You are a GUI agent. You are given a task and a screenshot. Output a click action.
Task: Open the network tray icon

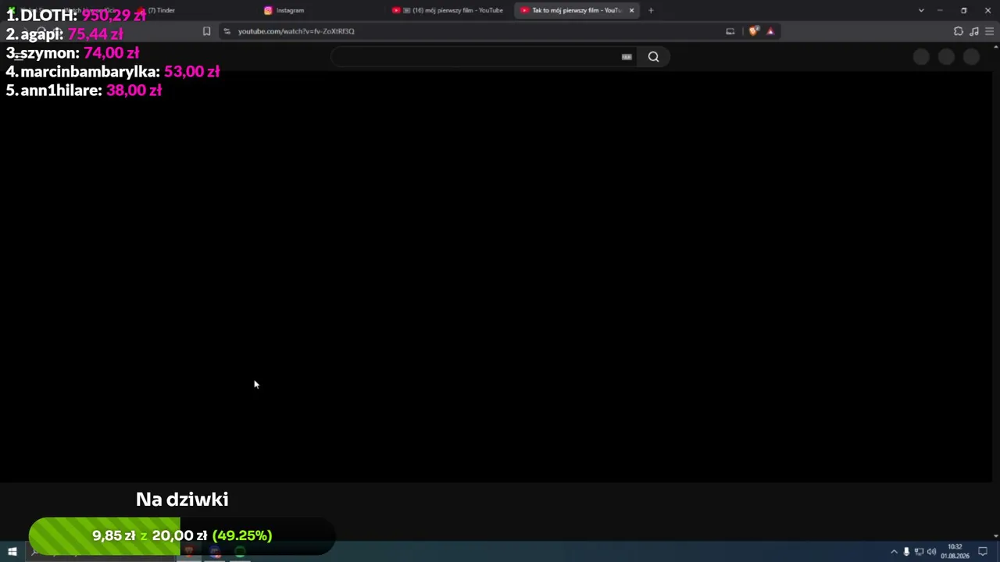[x=919, y=552]
